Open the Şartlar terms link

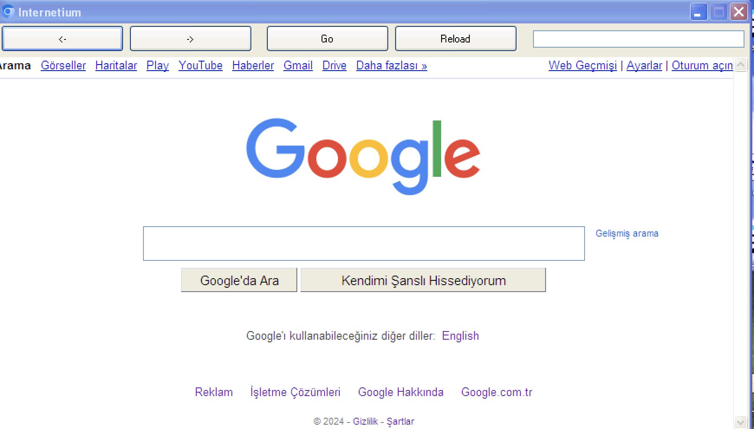[400, 421]
